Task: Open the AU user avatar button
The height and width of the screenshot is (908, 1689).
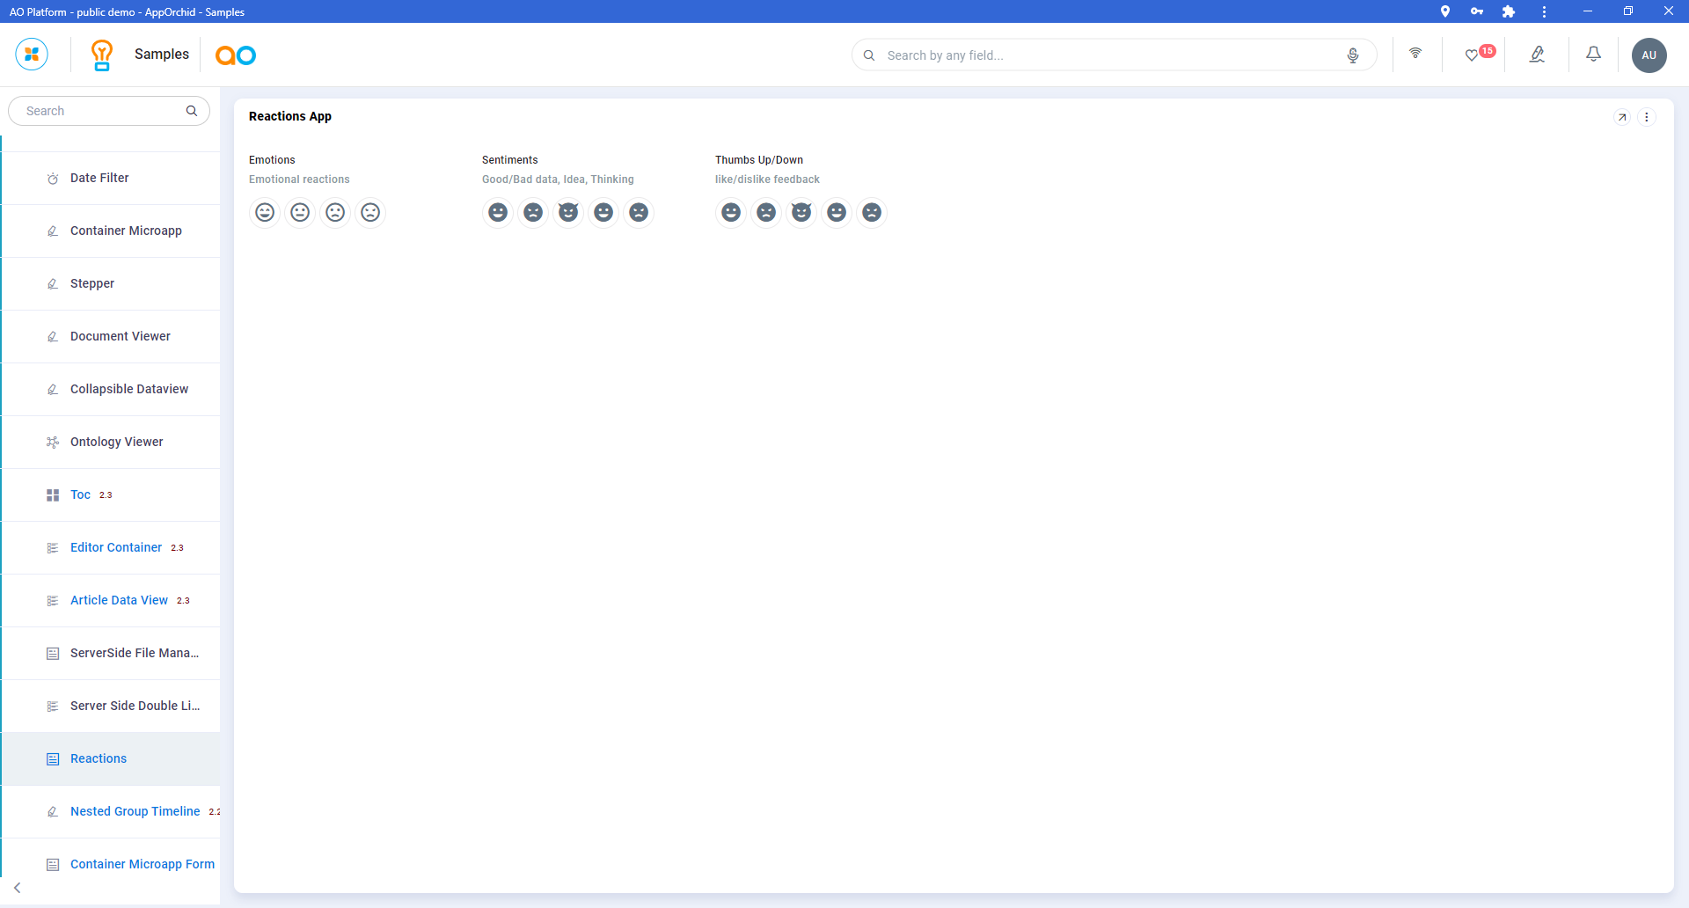Action: click(1649, 55)
